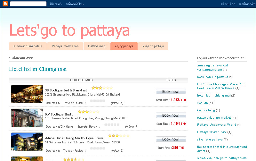Click the 51 Soi Lanna Hospital address text

tap(82, 142)
